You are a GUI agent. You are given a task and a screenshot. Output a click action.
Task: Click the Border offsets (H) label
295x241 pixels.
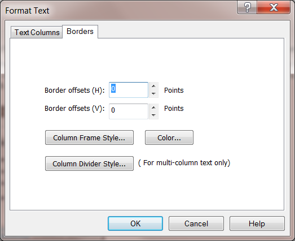[x=74, y=91]
